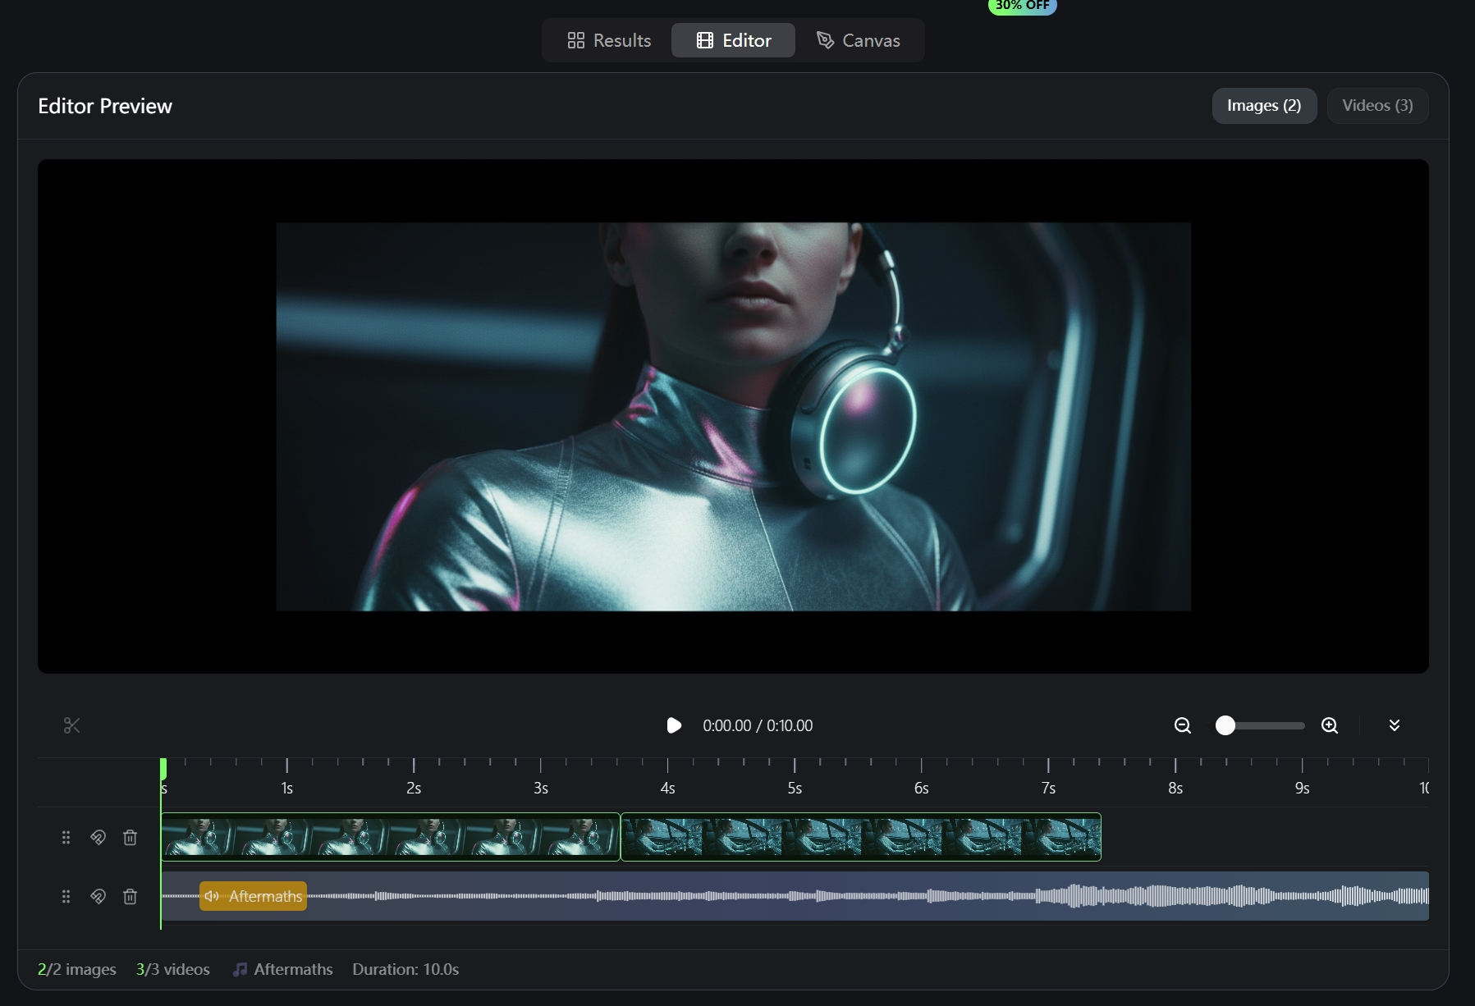Show the Videos (3) list

(x=1377, y=106)
